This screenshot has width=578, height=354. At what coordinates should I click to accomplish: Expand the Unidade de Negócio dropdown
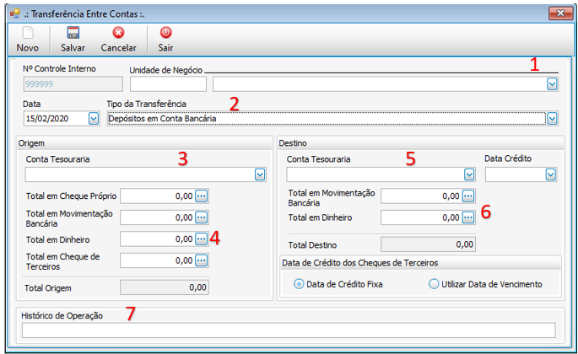(x=552, y=84)
